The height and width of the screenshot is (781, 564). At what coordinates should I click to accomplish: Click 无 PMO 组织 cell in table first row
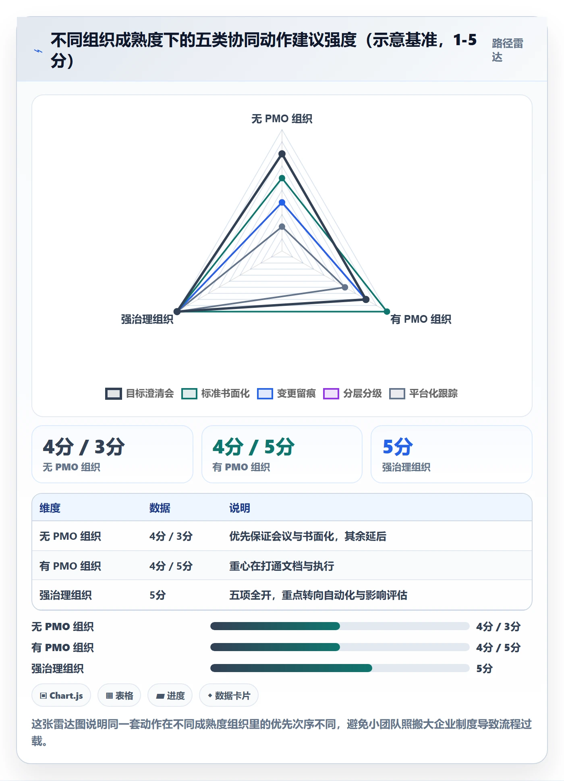[x=70, y=536]
